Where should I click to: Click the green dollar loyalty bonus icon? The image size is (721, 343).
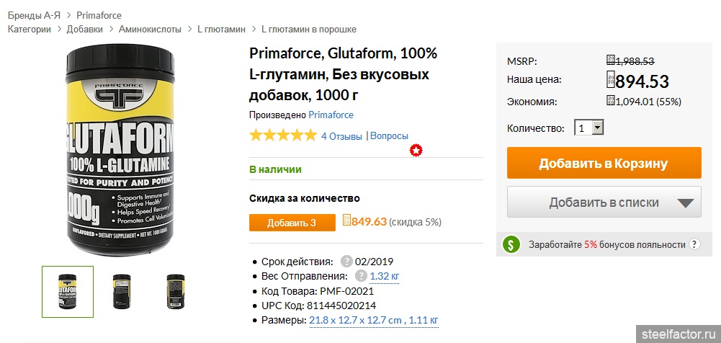click(511, 244)
